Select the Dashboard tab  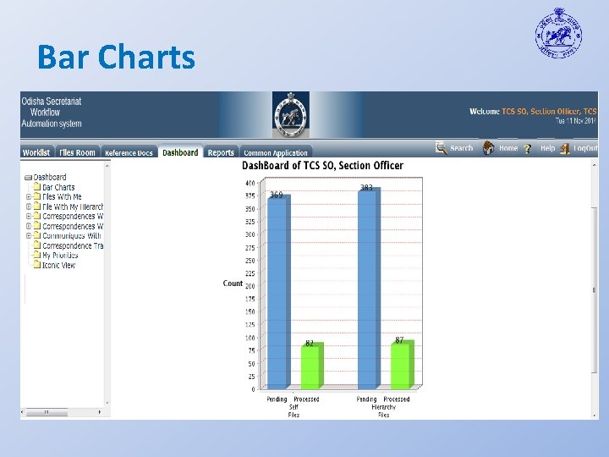180,152
